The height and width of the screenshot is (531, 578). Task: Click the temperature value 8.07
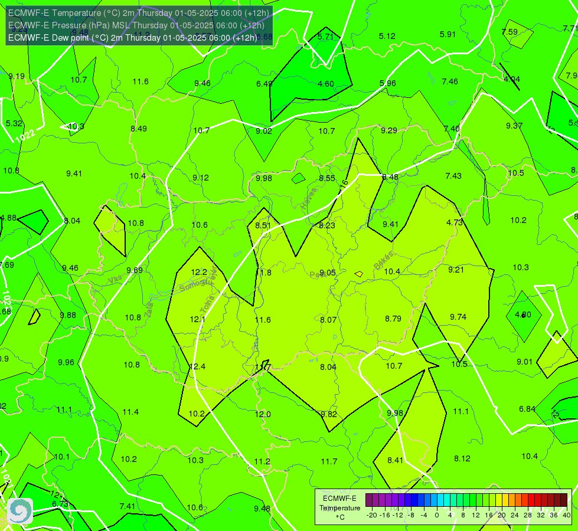[328, 320]
